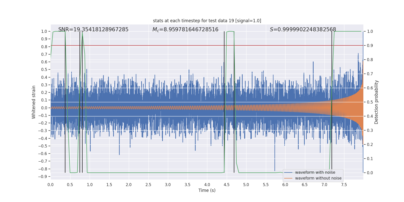The height and width of the screenshot is (202, 404).
Task: Click the 1.0 tick on the Detection probability axis
Action: coord(370,31)
